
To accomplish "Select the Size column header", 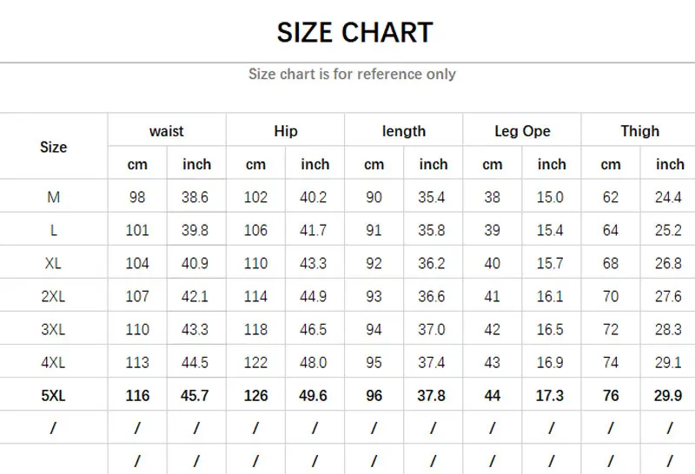I will pos(53,147).
